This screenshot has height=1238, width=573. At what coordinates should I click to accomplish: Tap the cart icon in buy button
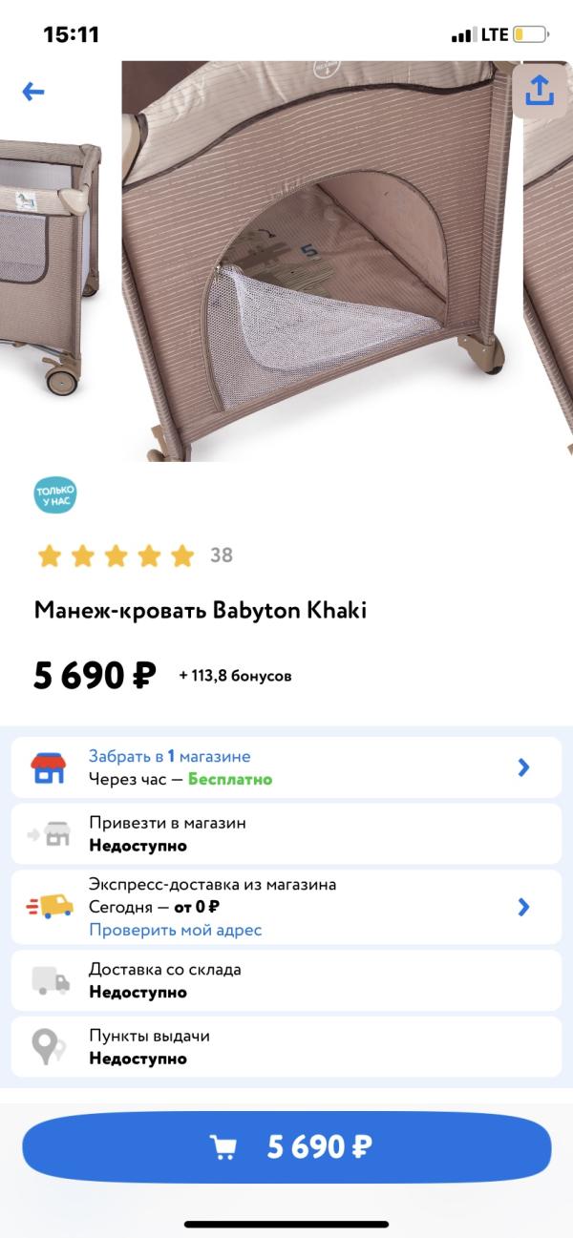[223, 1146]
